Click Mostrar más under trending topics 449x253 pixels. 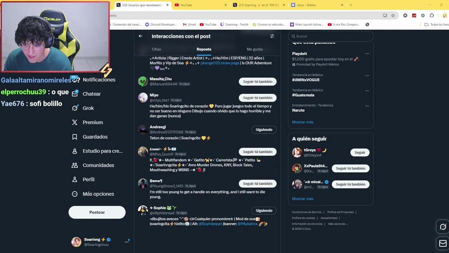(x=303, y=122)
